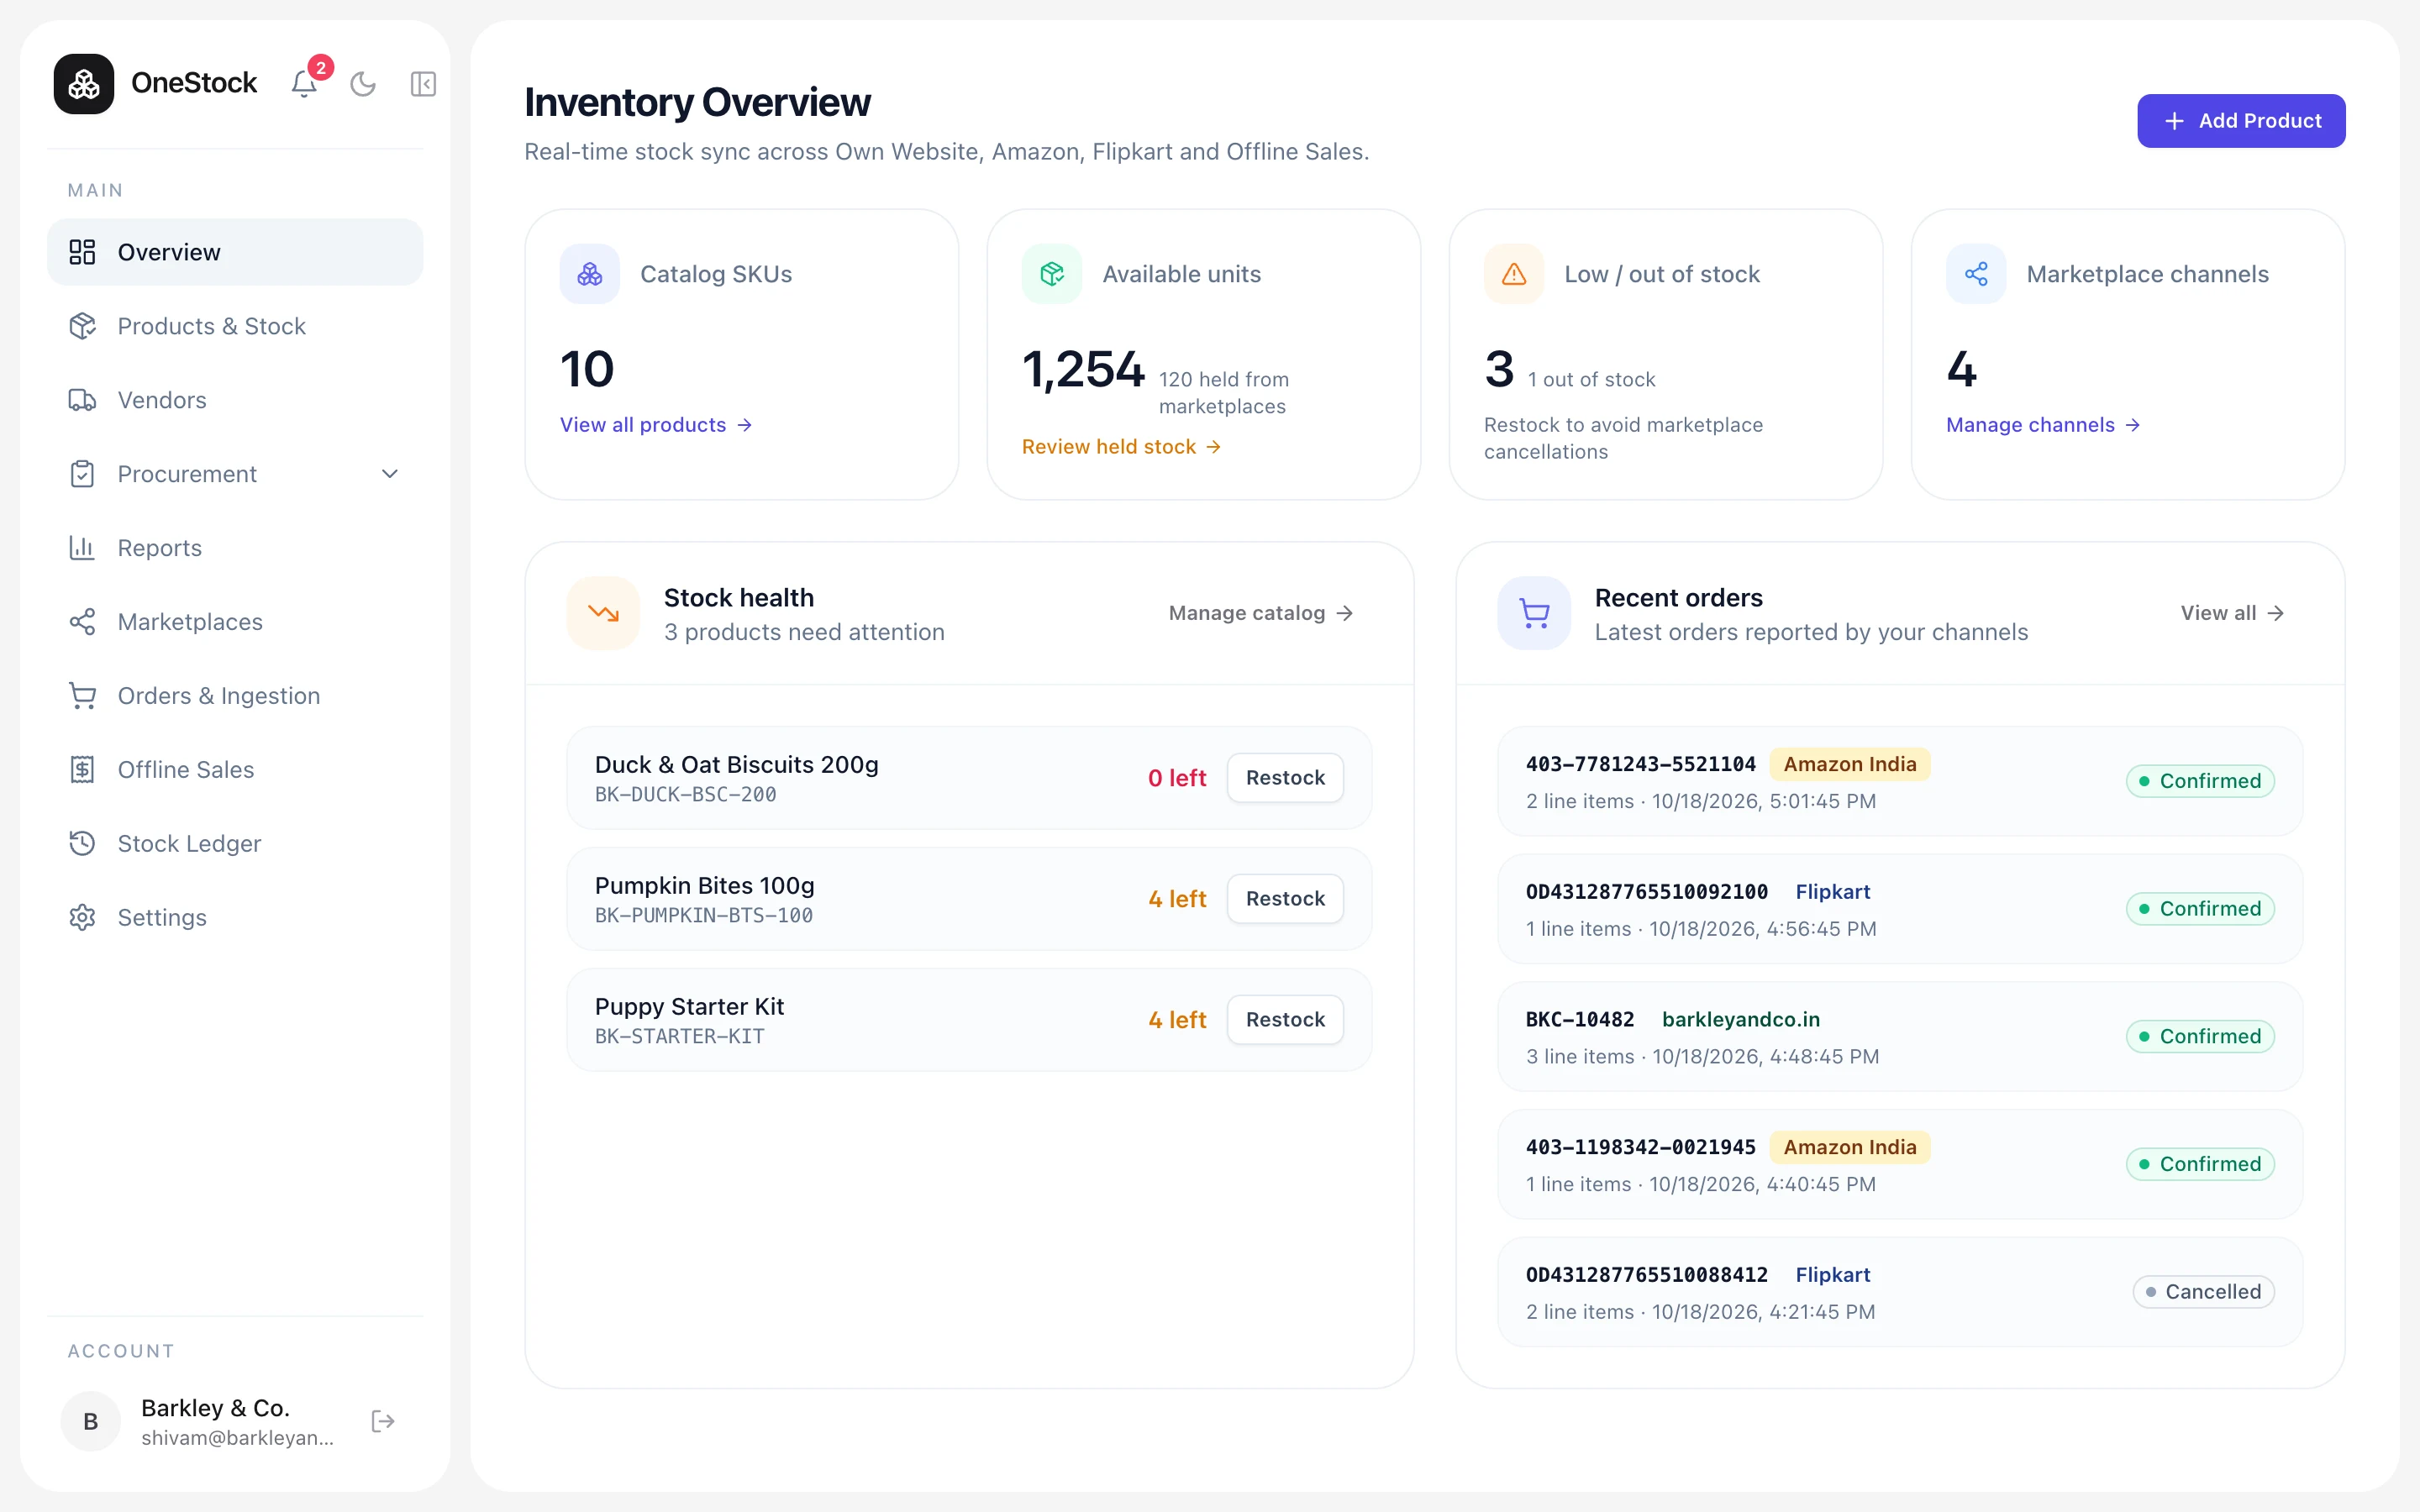Viewport: 2420px width, 1512px height.
Task: Select Procurement in the sidebar
Action: click(235, 474)
